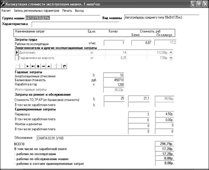Click the Вид машины field

[x=162, y=17]
